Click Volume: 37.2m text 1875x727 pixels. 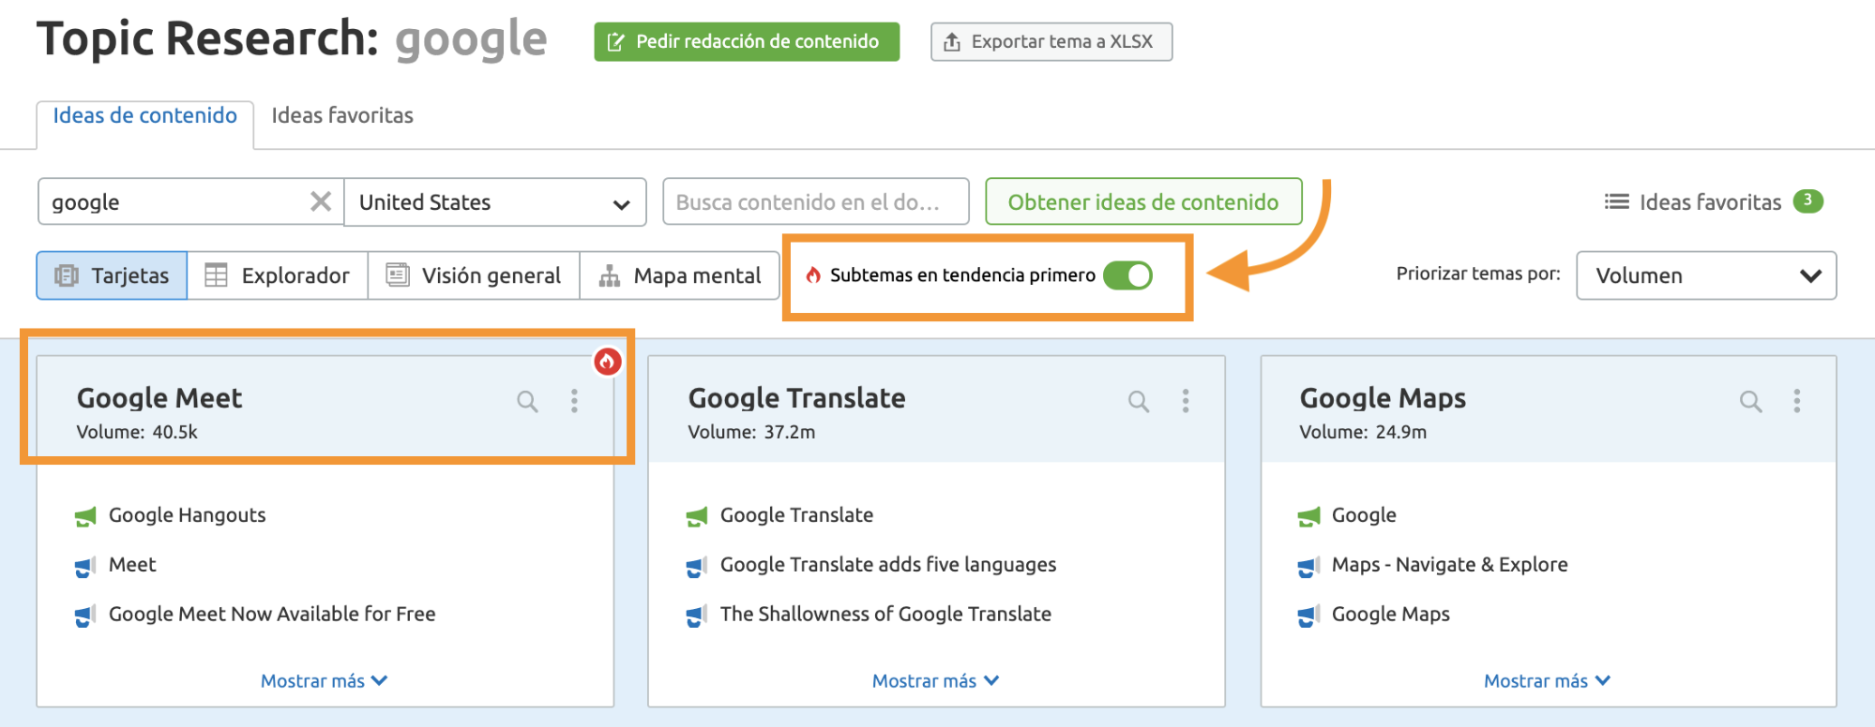click(751, 432)
